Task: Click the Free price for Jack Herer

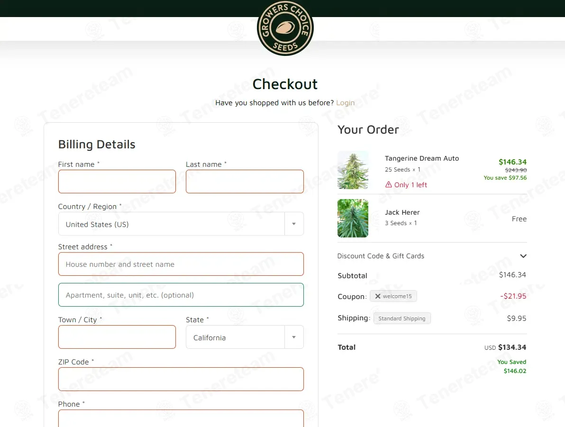Action: click(519, 219)
